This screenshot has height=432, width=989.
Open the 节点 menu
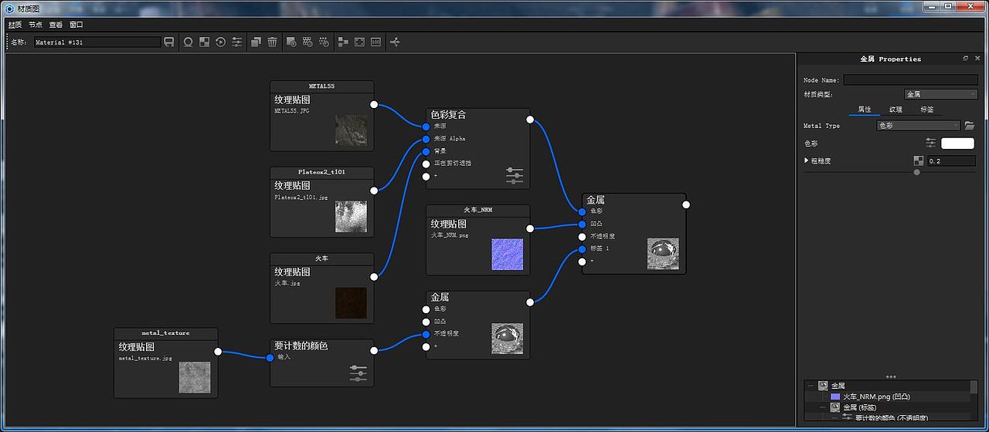pos(36,25)
